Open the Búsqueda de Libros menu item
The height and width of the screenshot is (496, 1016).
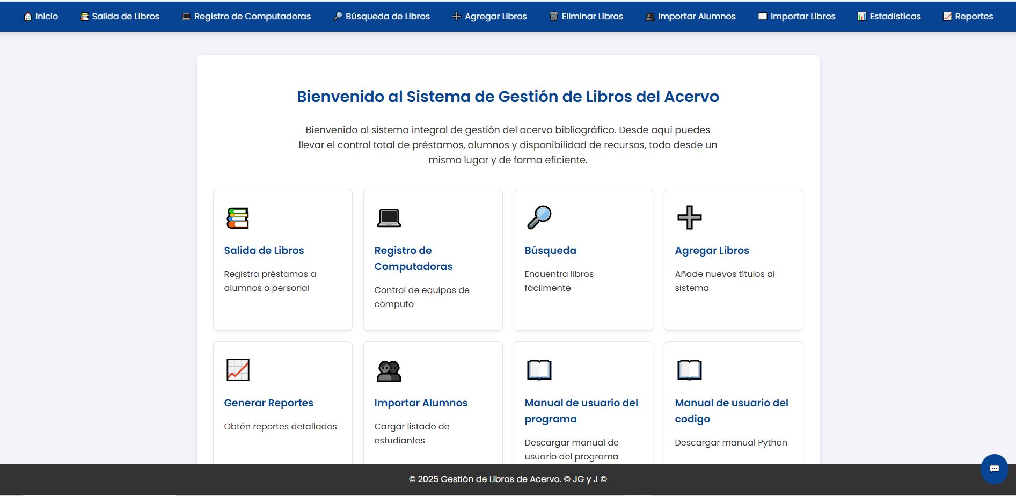tap(382, 16)
